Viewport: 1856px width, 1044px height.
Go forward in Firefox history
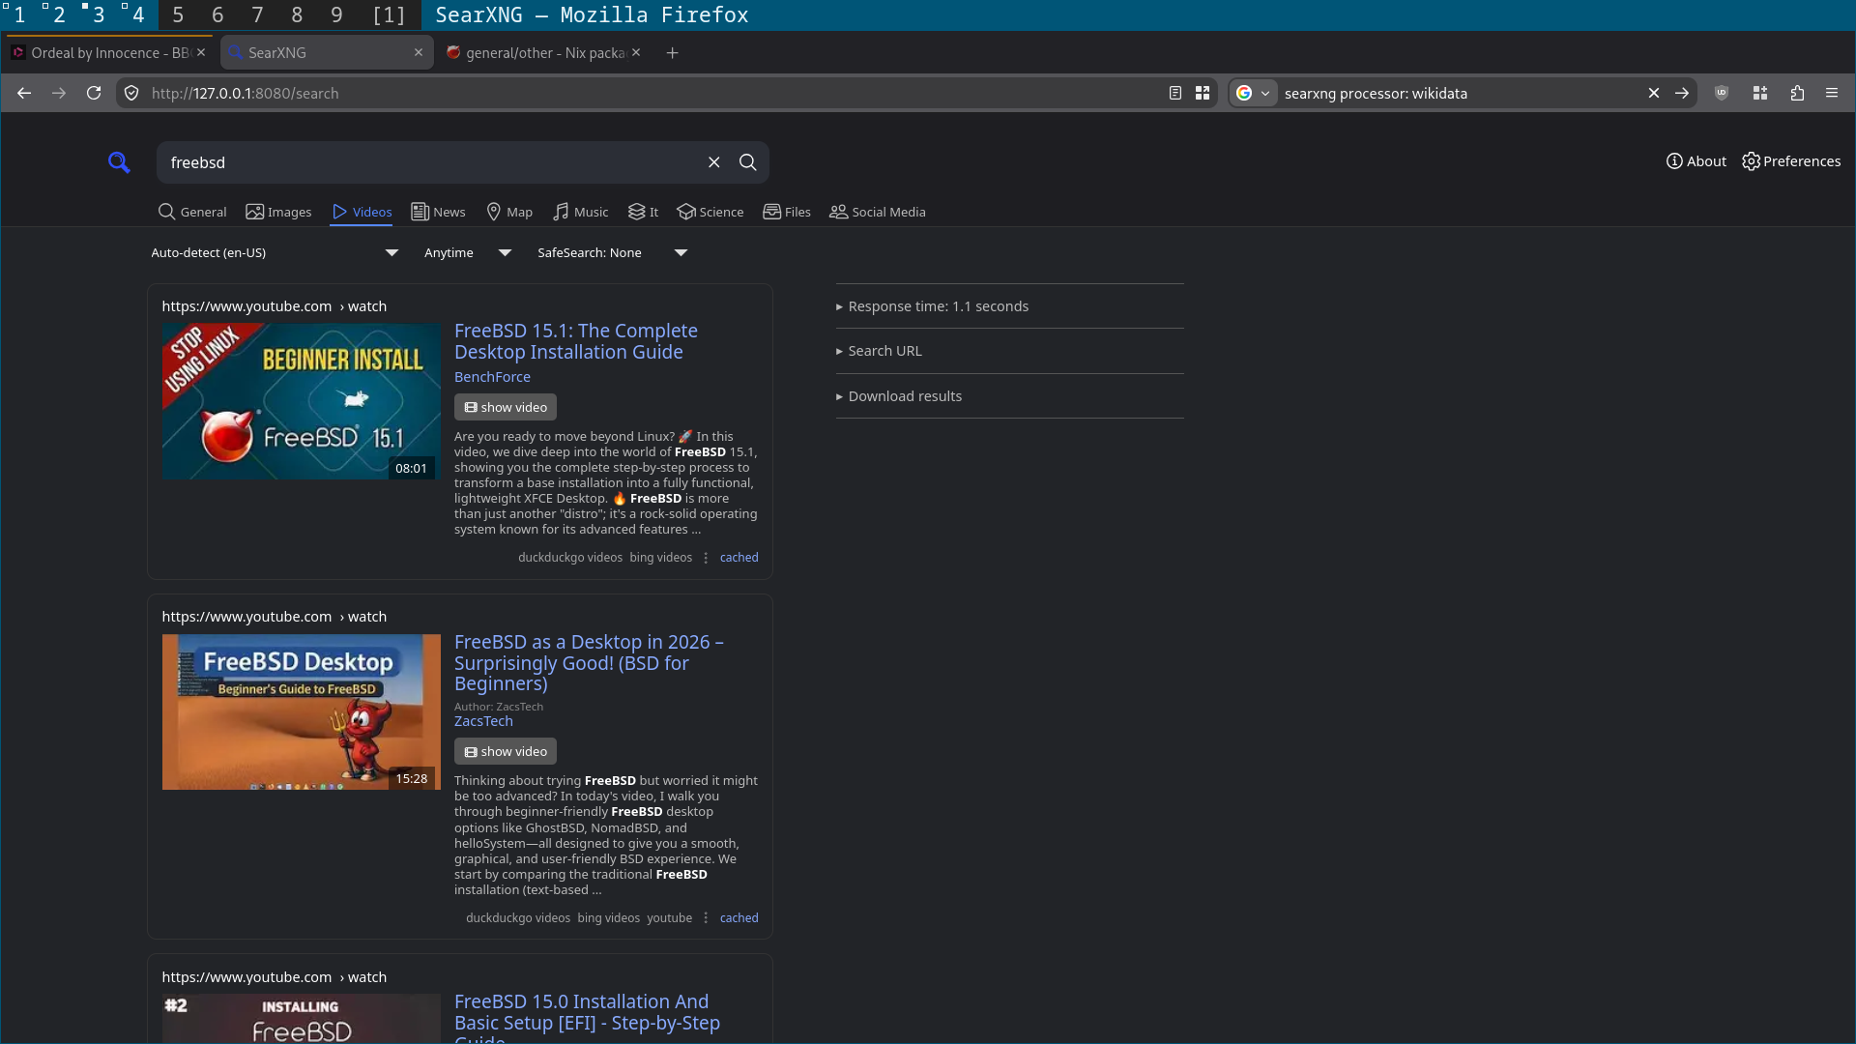click(x=59, y=93)
